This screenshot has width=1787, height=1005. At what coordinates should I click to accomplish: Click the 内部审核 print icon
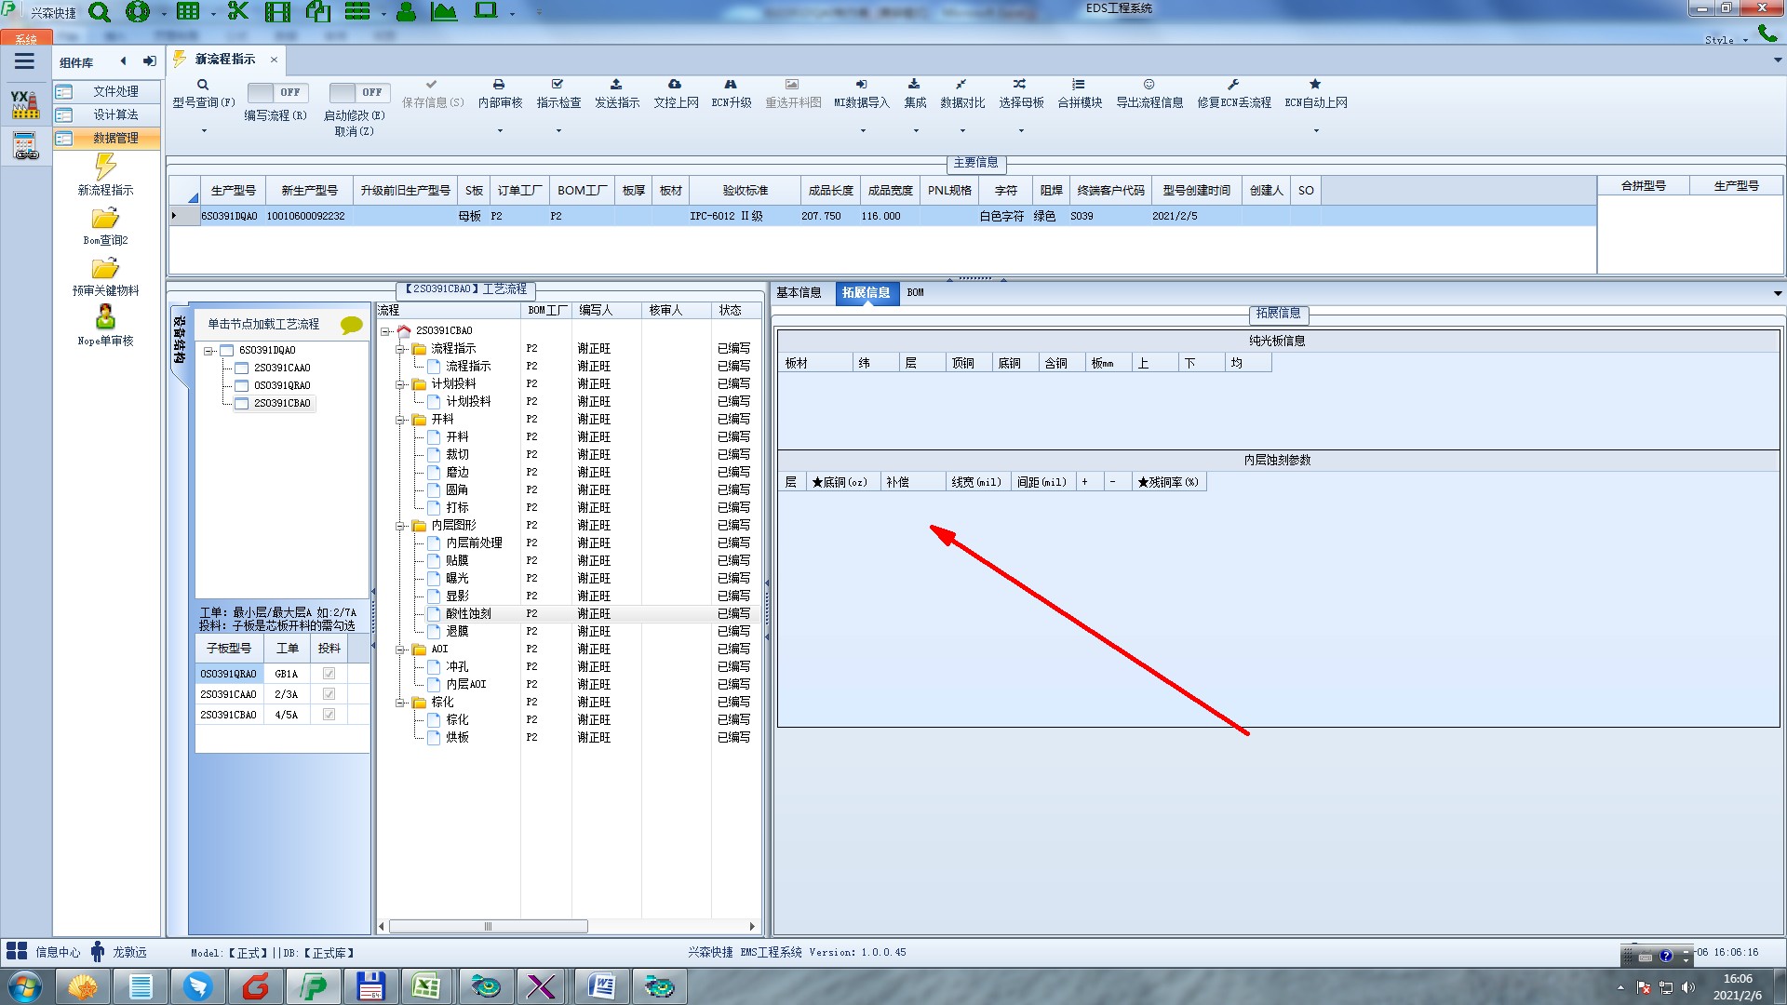499,85
